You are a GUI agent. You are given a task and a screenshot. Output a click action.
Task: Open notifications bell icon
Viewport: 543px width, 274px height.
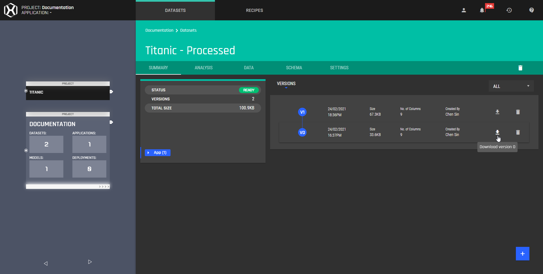482,10
